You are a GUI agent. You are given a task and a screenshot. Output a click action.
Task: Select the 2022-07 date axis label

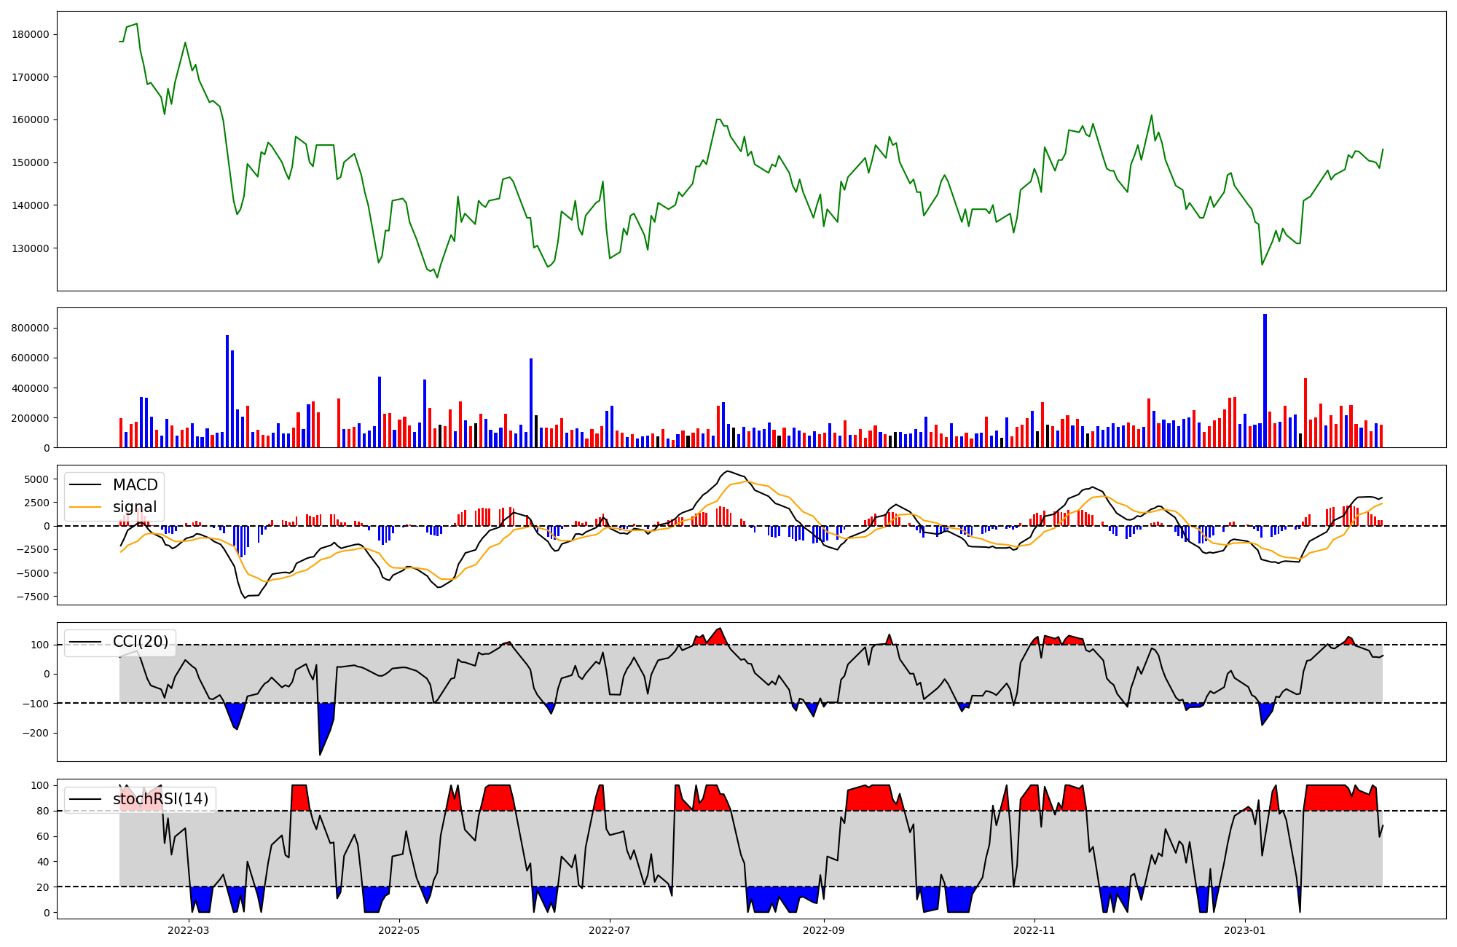609,930
